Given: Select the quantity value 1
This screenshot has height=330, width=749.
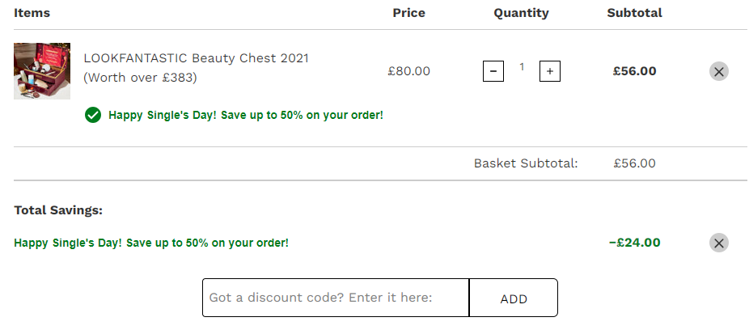Looking at the screenshot, I should (x=522, y=67).
